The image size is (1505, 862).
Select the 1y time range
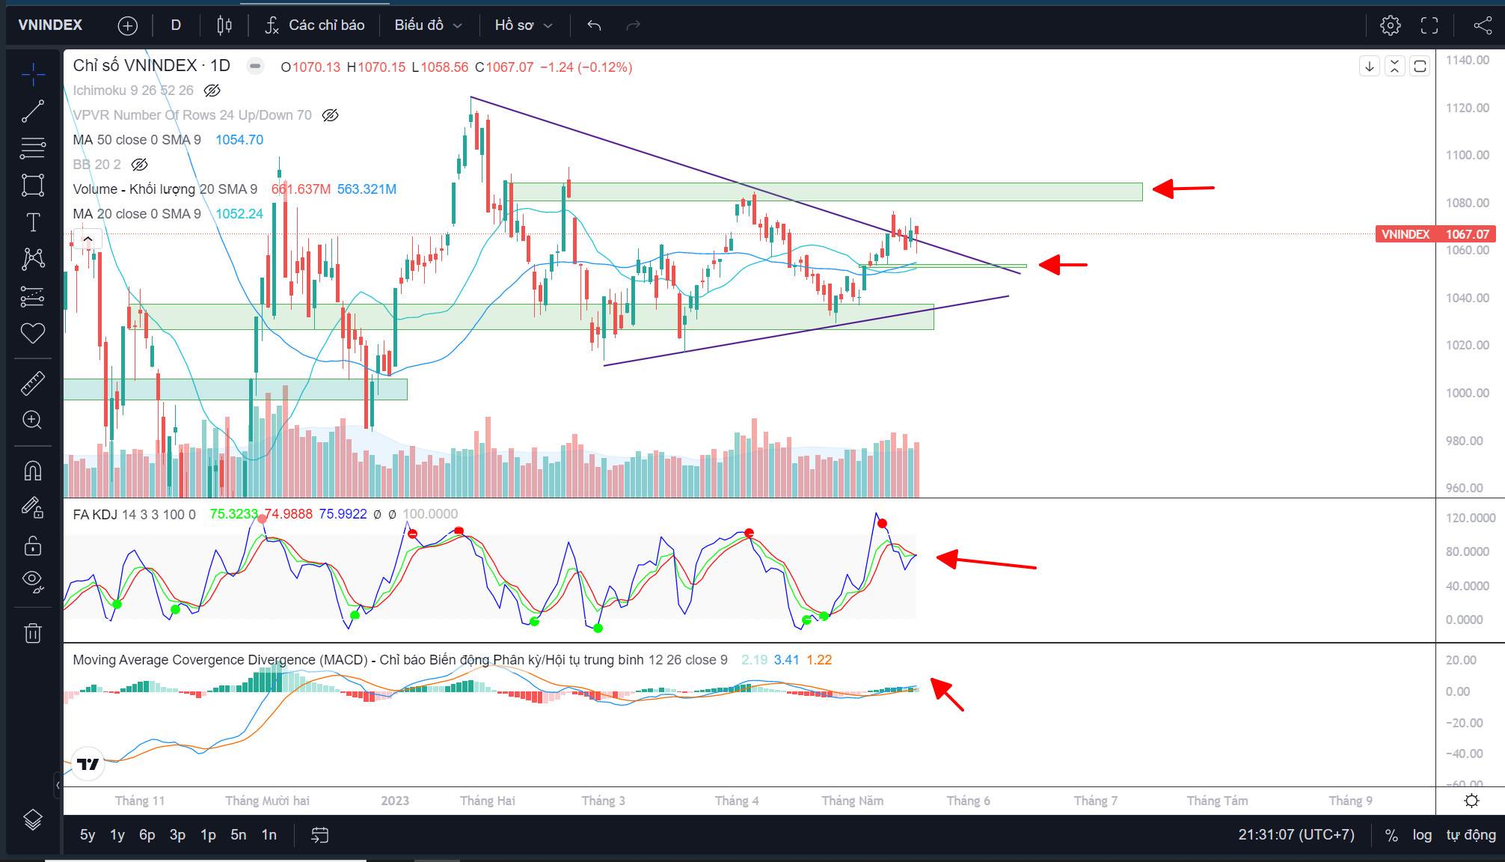click(x=117, y=835)
